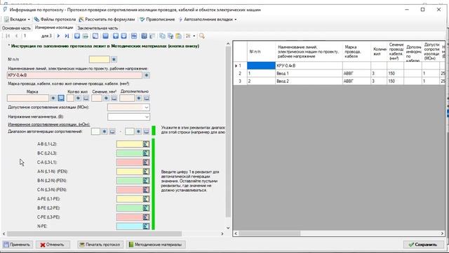Click the calculator icon in the A-PE (L1-PE) row
Screen dimensions: 449x253
pos(146,199)
